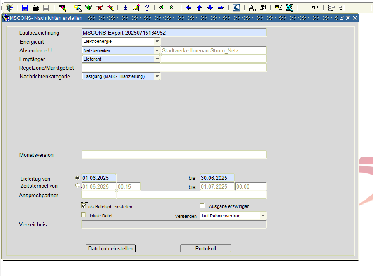Click the 'Batchjob einstellen' button
Viewport: 373px width, 276px height.
(x=111, y=248)
